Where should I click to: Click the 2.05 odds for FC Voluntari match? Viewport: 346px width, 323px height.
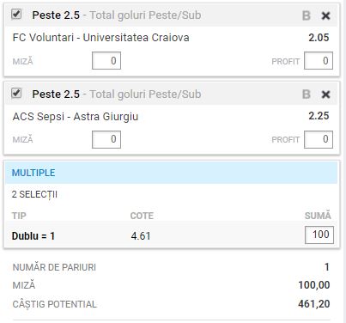tap(319, 38)
